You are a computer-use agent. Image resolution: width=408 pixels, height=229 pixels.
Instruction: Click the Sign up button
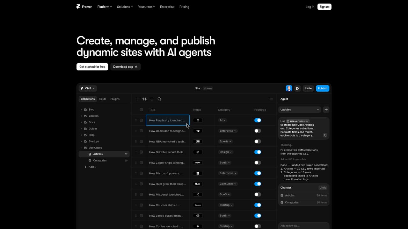pyautogui.click(x=324, y=7)
